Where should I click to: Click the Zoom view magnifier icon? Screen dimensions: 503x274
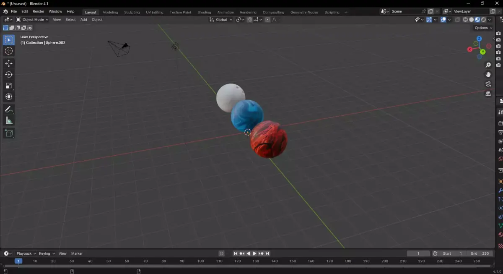[488, 65]
